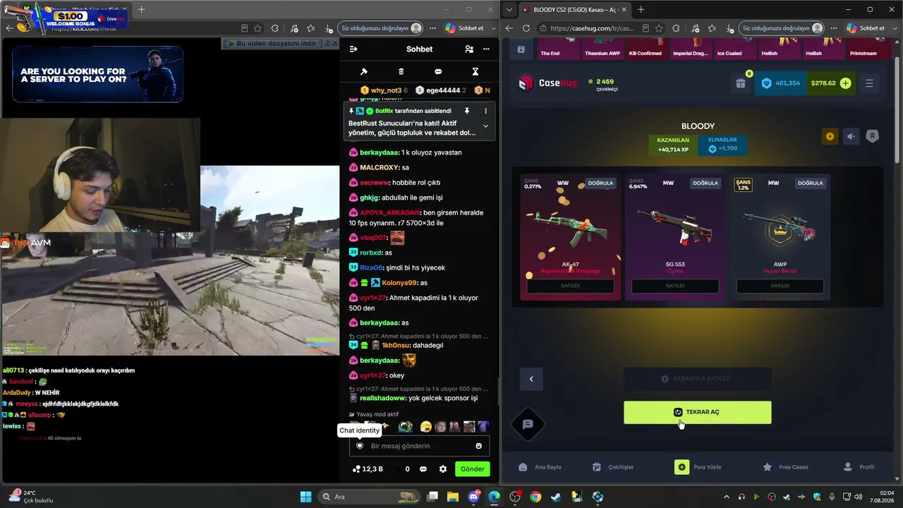
Task: Open chat settings gear icon
Action: tap(443, 469)
